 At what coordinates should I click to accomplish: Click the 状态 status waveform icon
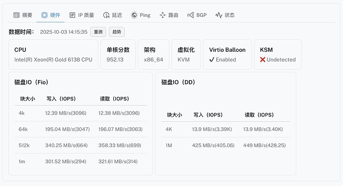click(219, 15)
